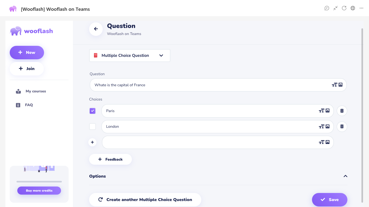Insert an image into the question field
Image resolution: width=369 pixels, height=207 pixels.
pos(340,85)
